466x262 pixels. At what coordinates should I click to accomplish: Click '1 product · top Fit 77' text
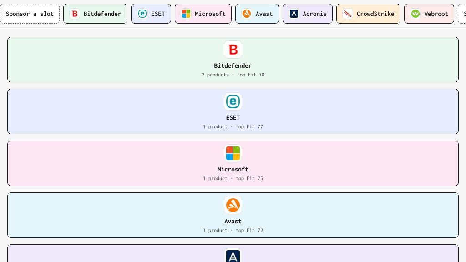[x=233, y=126]
